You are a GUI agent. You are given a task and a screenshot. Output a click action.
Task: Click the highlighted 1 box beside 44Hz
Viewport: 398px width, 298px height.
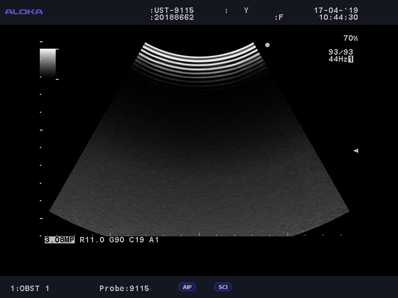click(351, 59)
